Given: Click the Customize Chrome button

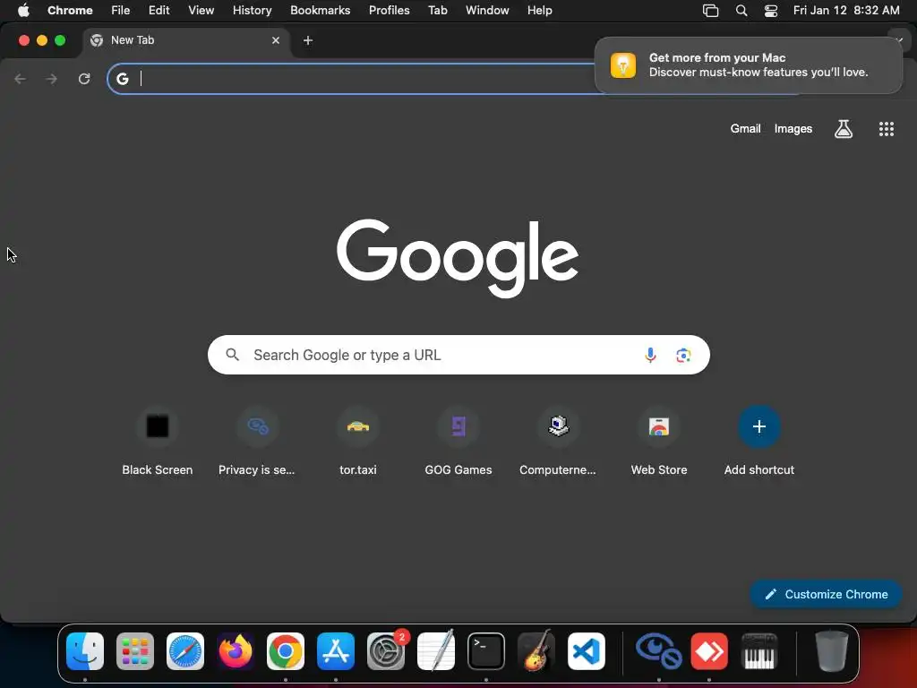Looking at the screenshot, I should (x=826, y=594).
